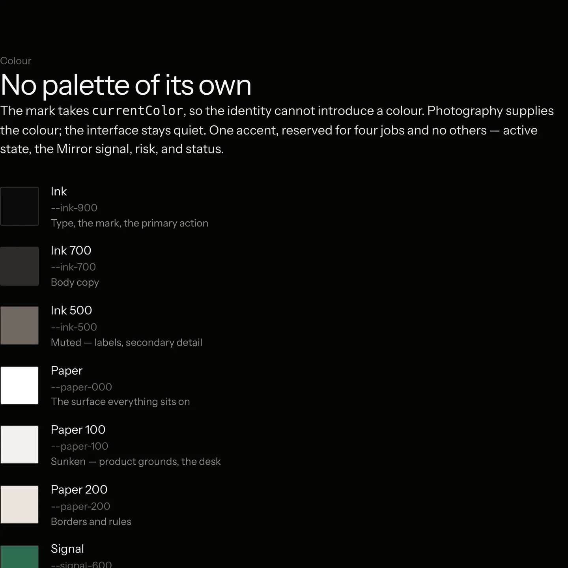Click the "Ink 500" swatch title
Image resolution: width=568 pixels, height=568 pixels.
coord(71,310)
